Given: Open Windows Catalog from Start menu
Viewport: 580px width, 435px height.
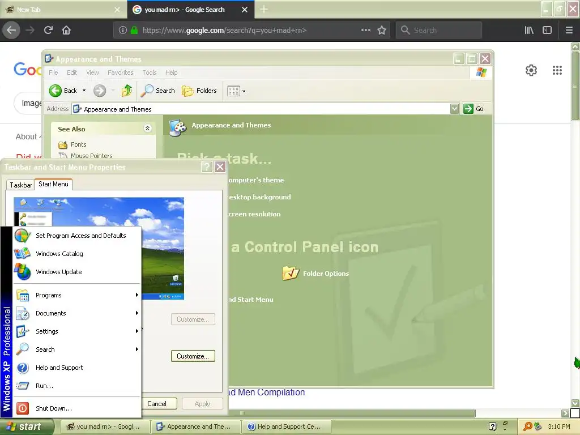Looking at the screenshot, I should (77, 254).
